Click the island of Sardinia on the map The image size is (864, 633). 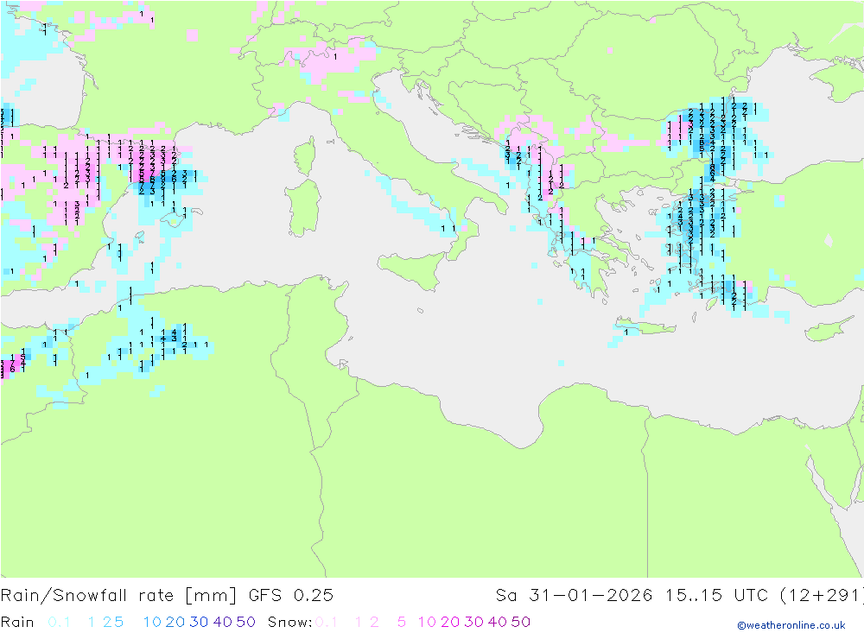pyautogui.click(x=302, y=208)
